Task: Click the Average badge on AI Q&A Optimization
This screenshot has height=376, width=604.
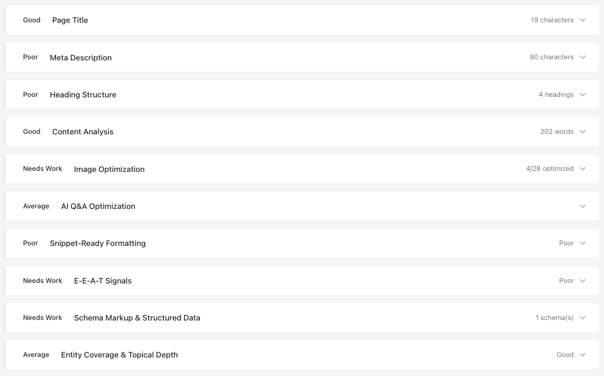Action: click(36, 206)
